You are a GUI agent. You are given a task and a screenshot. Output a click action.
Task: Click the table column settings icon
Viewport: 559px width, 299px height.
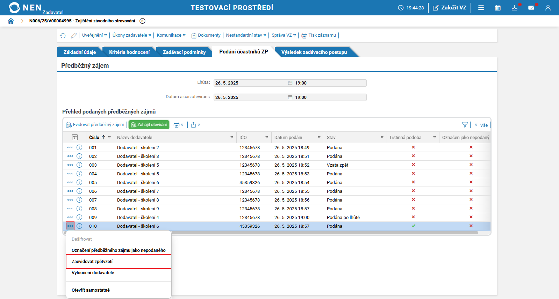[75, 137]
